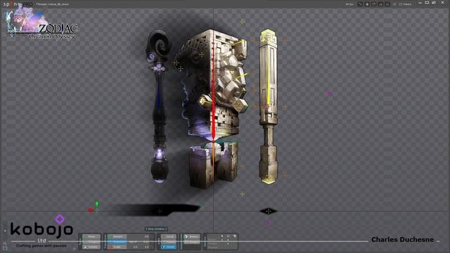This screenshot has height=253, width=450.
Task: Switch axes to Local
Action: tap(169, 237)
